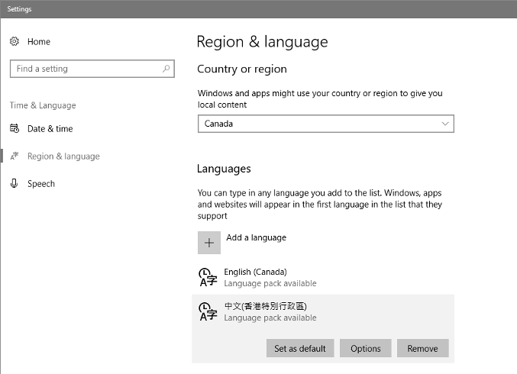This screenshot has width=517, height=374.
Task: Click the Region & language sidebar icon
Action: (x=15, y=156)
